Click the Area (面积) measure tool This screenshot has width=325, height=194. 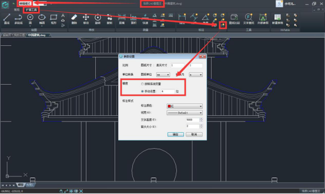pos(134,19)
